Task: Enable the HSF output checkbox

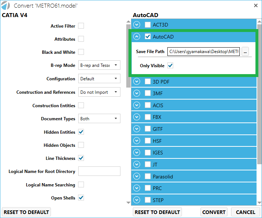Action: pyautogui.click(x=148, y=141)
